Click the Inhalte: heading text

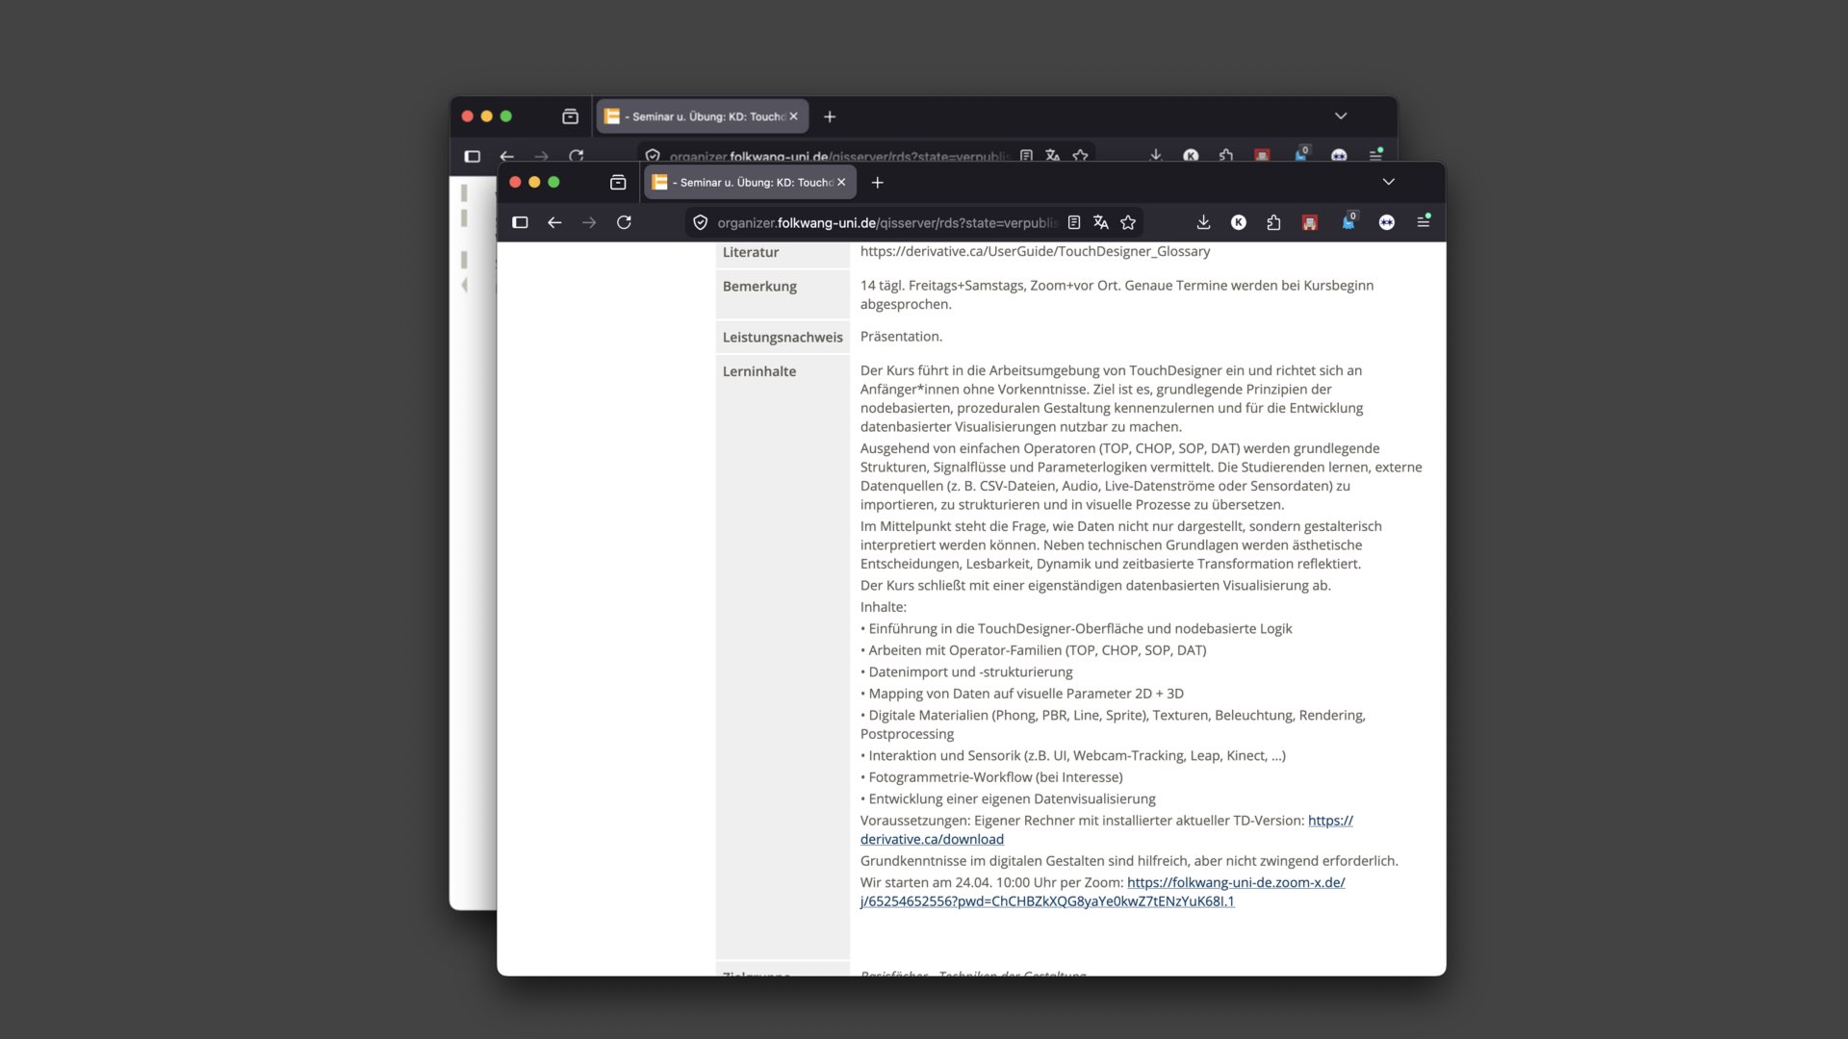883,607
